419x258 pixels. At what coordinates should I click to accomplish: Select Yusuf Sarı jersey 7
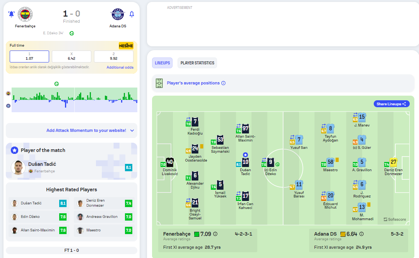point(299,140)
